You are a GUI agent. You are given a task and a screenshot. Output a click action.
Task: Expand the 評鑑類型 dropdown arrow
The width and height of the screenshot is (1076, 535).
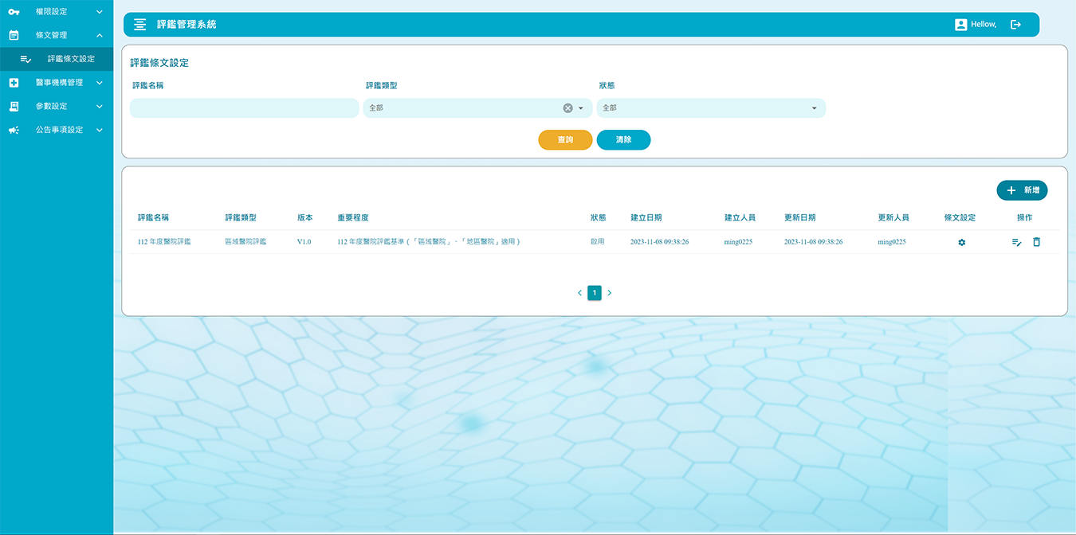[580, 108]
